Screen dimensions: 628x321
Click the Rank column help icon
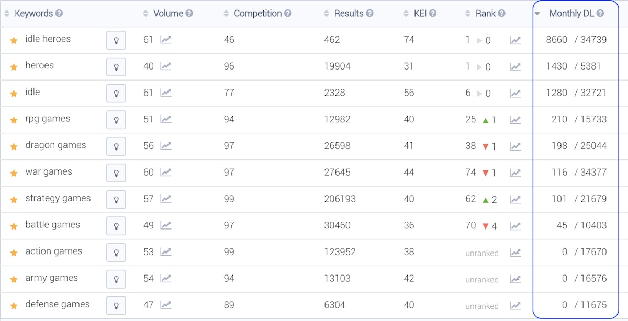point(502,14)
